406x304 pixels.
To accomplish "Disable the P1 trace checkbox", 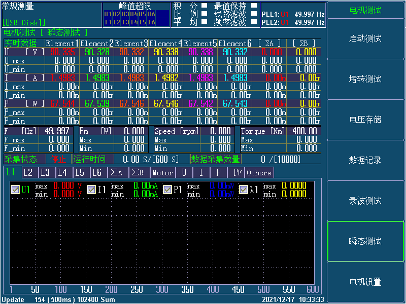I will [x=167, y=189].
